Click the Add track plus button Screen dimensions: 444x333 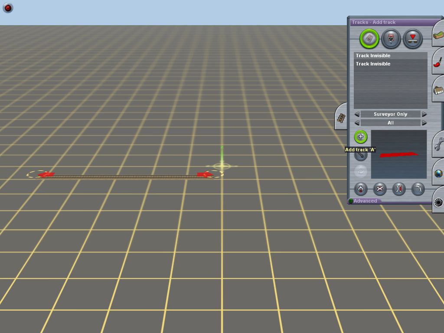(x=361, y=137)
